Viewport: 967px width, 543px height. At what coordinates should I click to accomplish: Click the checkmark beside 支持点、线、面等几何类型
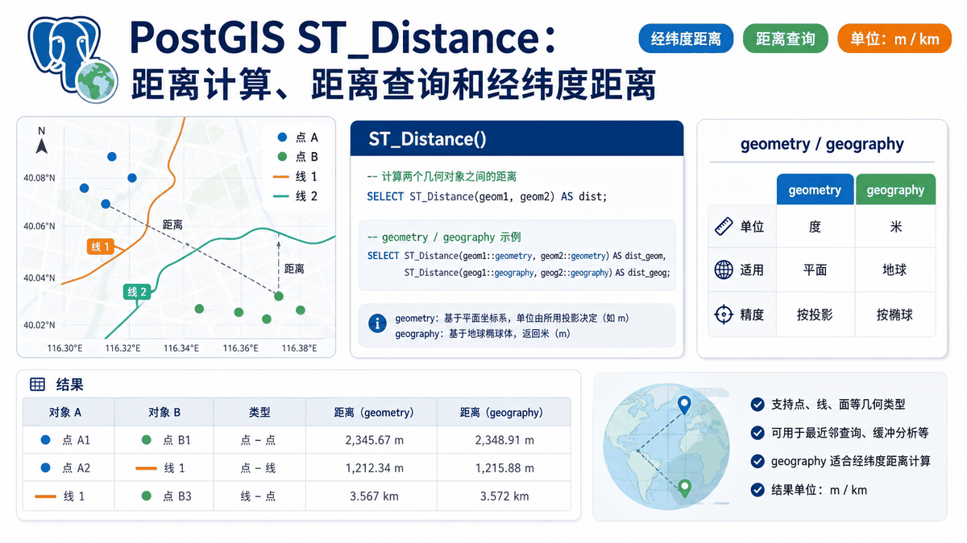coord(757,405)
